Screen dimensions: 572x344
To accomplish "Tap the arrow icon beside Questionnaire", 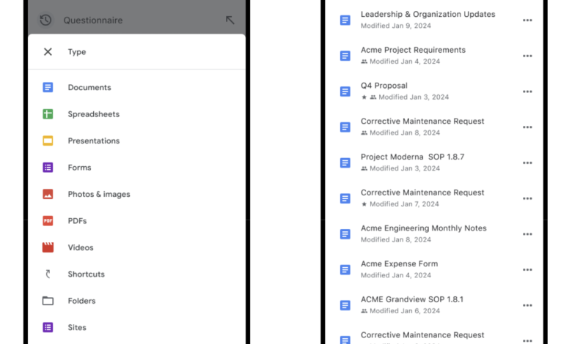I will pos(230,20).
